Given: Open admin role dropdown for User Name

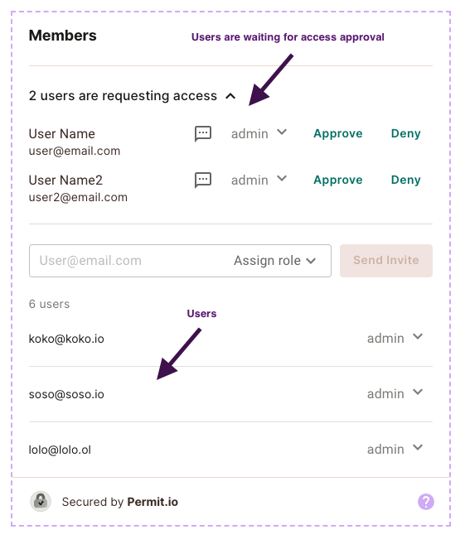Looking at the screenshot, I should click(259, 133).
